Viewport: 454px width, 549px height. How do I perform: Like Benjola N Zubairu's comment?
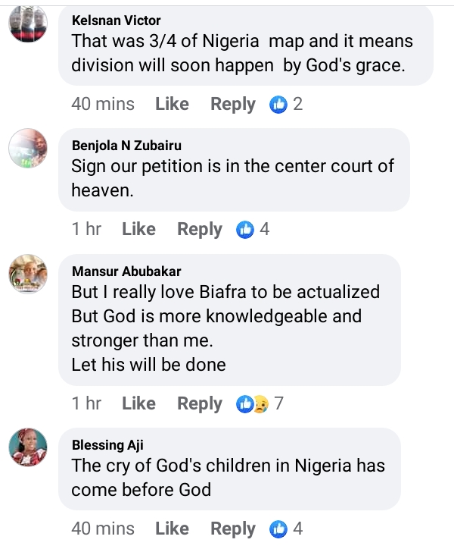tap(138, 229)
